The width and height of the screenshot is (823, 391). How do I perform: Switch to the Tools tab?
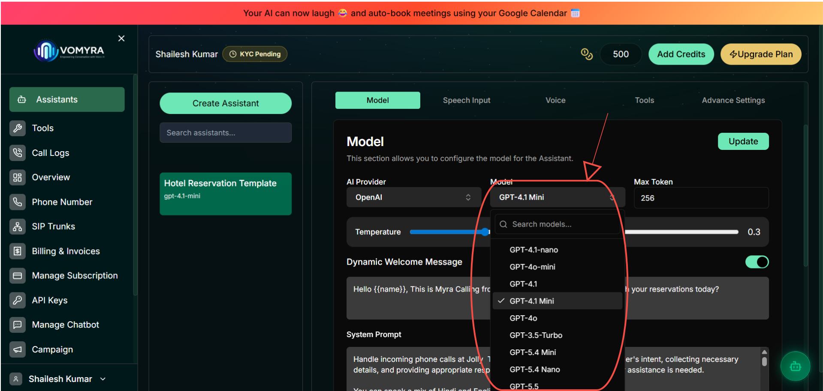tap(644, 100)
